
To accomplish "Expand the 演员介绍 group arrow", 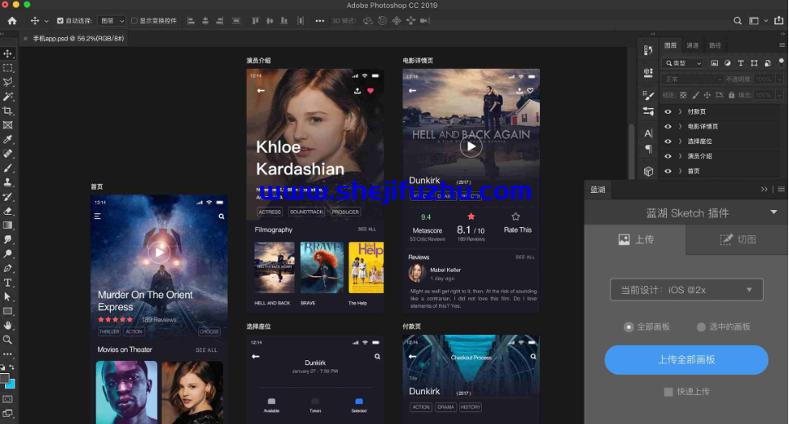I will click(681, 156).
